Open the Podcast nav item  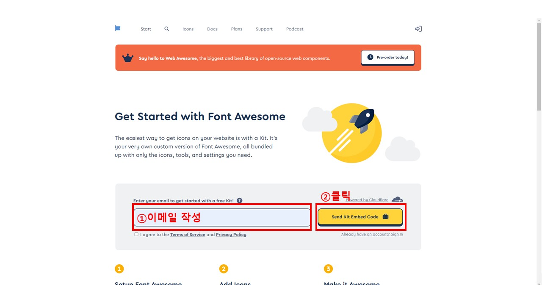(x=295, y=29)
